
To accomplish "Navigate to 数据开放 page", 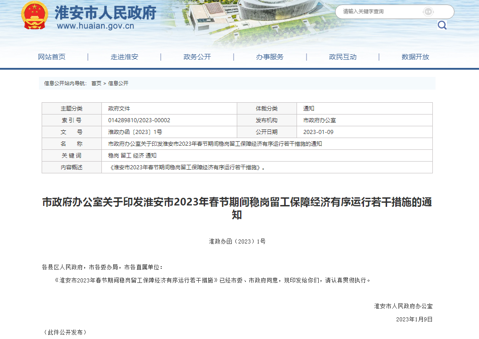I will (416, 57).
